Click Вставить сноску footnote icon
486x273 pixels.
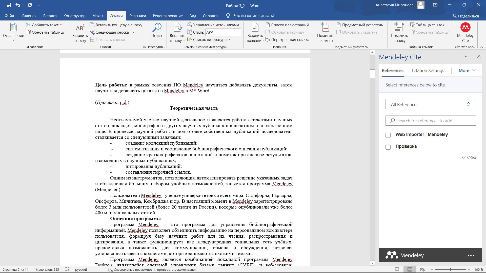pos(80,33)
